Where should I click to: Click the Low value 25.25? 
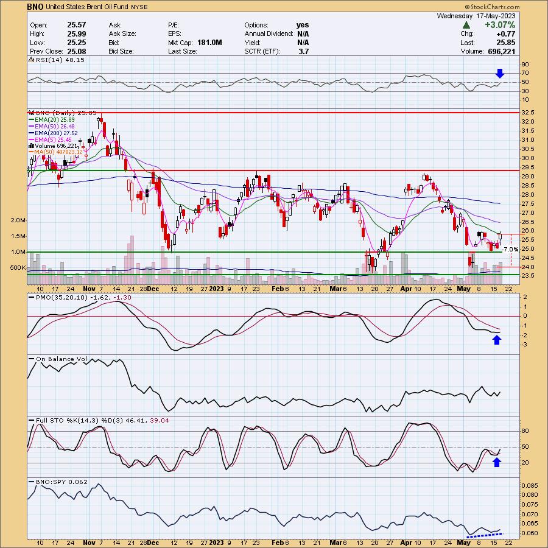click(77, 43)
